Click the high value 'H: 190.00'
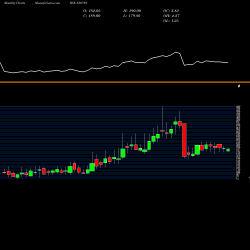 click(x=132, y=11)
